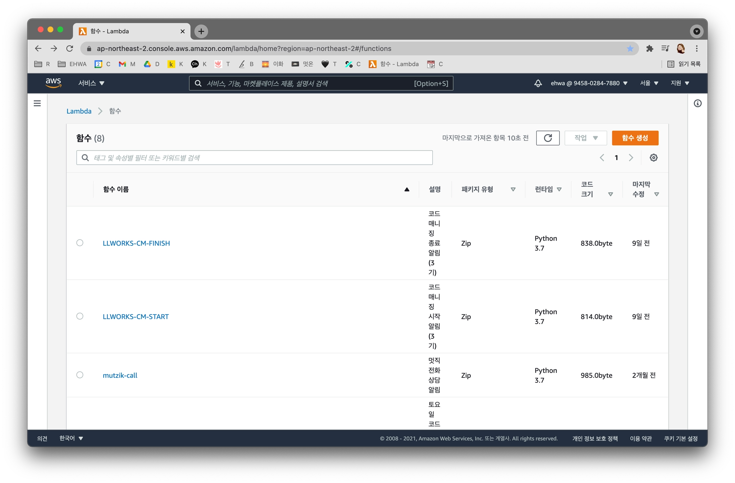Select the mutzik-call radio button
The image size is (735, 483).
[x=80, y=375]
